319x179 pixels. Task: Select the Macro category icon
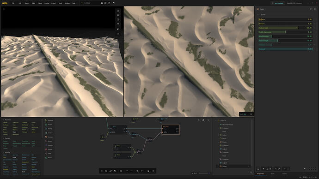point(46,158)
